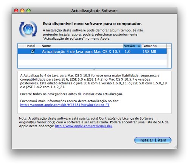
Task: Select the Actualização 4 de Java row
Action: point(92,51)
